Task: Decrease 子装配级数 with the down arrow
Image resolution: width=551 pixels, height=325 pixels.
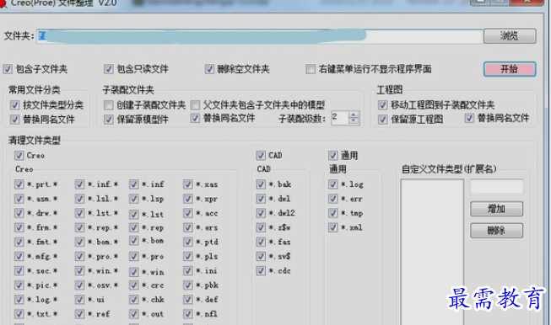Action: (x=354, y=120)
